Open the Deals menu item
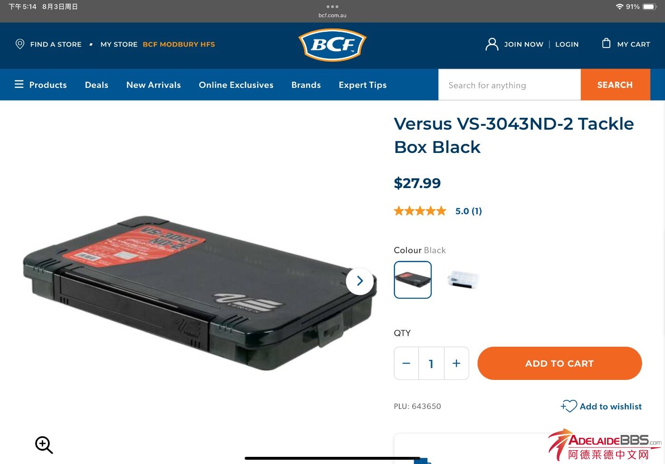 tap(96, 85)
